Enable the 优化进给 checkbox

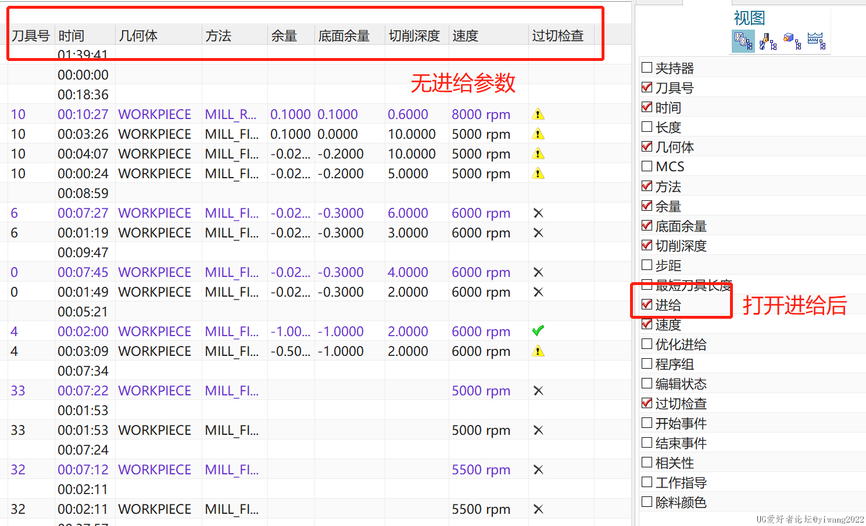[x=646, y=344]
